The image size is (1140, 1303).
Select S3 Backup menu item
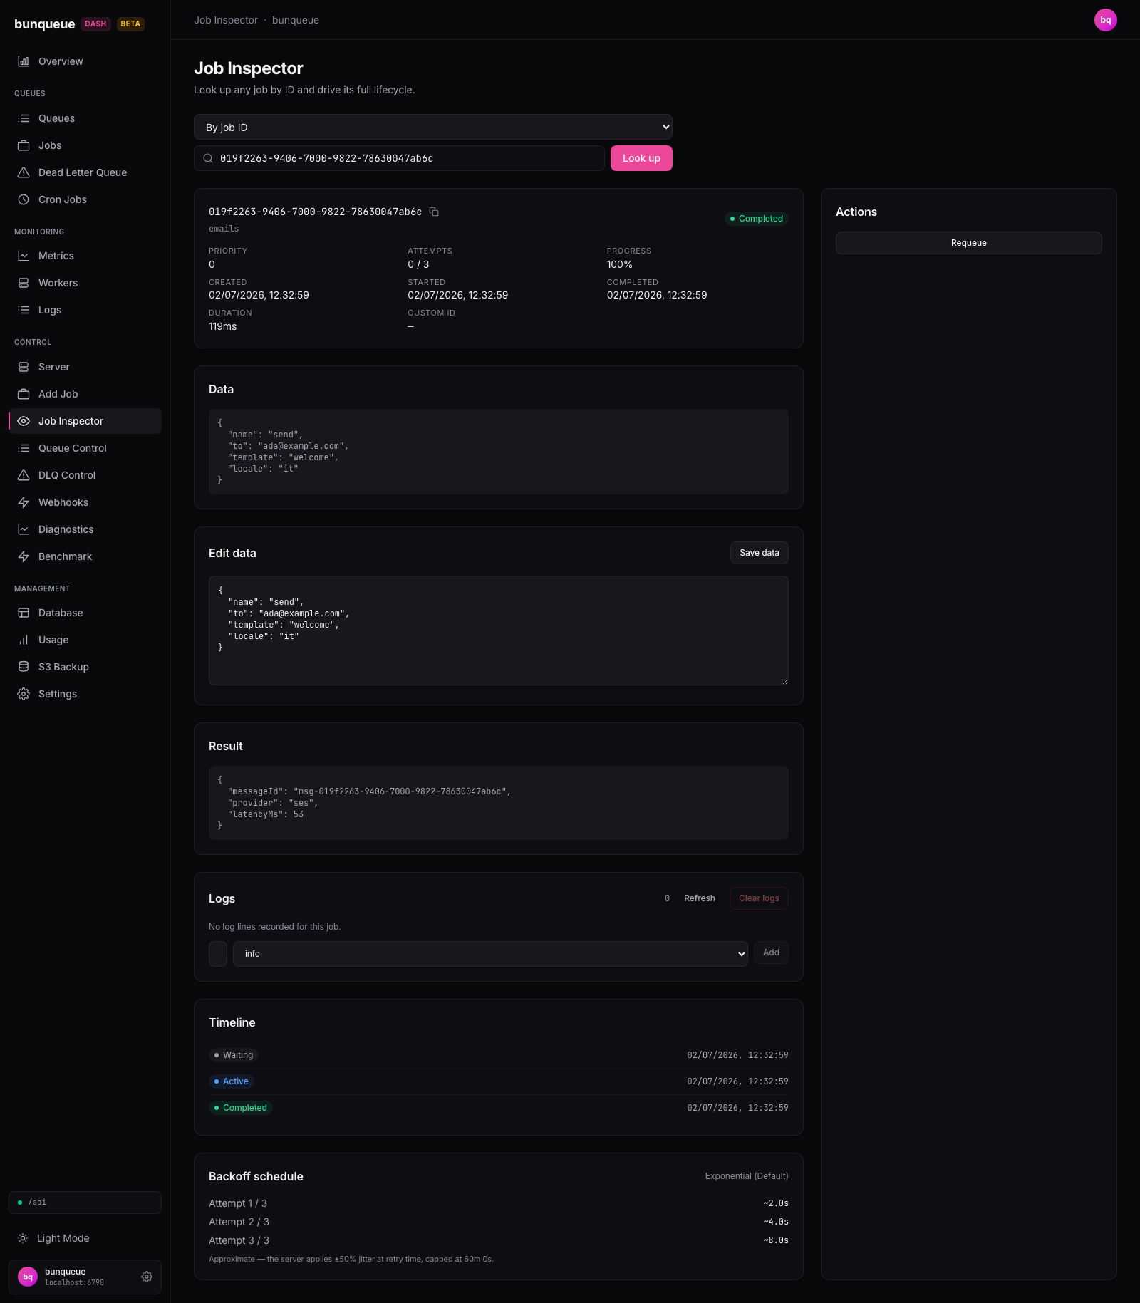click(x=85, y=667)
